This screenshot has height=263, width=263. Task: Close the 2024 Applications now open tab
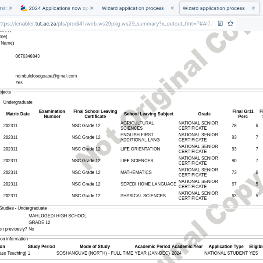(92, 8)
